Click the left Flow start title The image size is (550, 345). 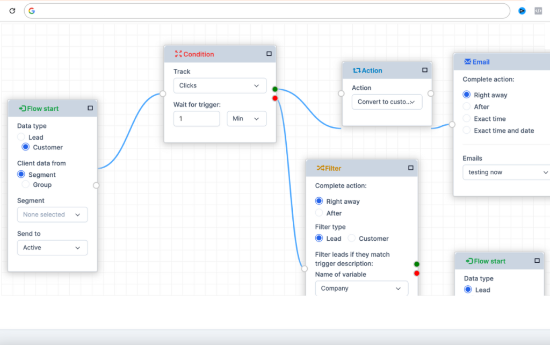coord(43,109)
